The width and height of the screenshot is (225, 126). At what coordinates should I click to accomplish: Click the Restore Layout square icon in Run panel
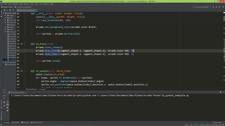pos(4,102)
